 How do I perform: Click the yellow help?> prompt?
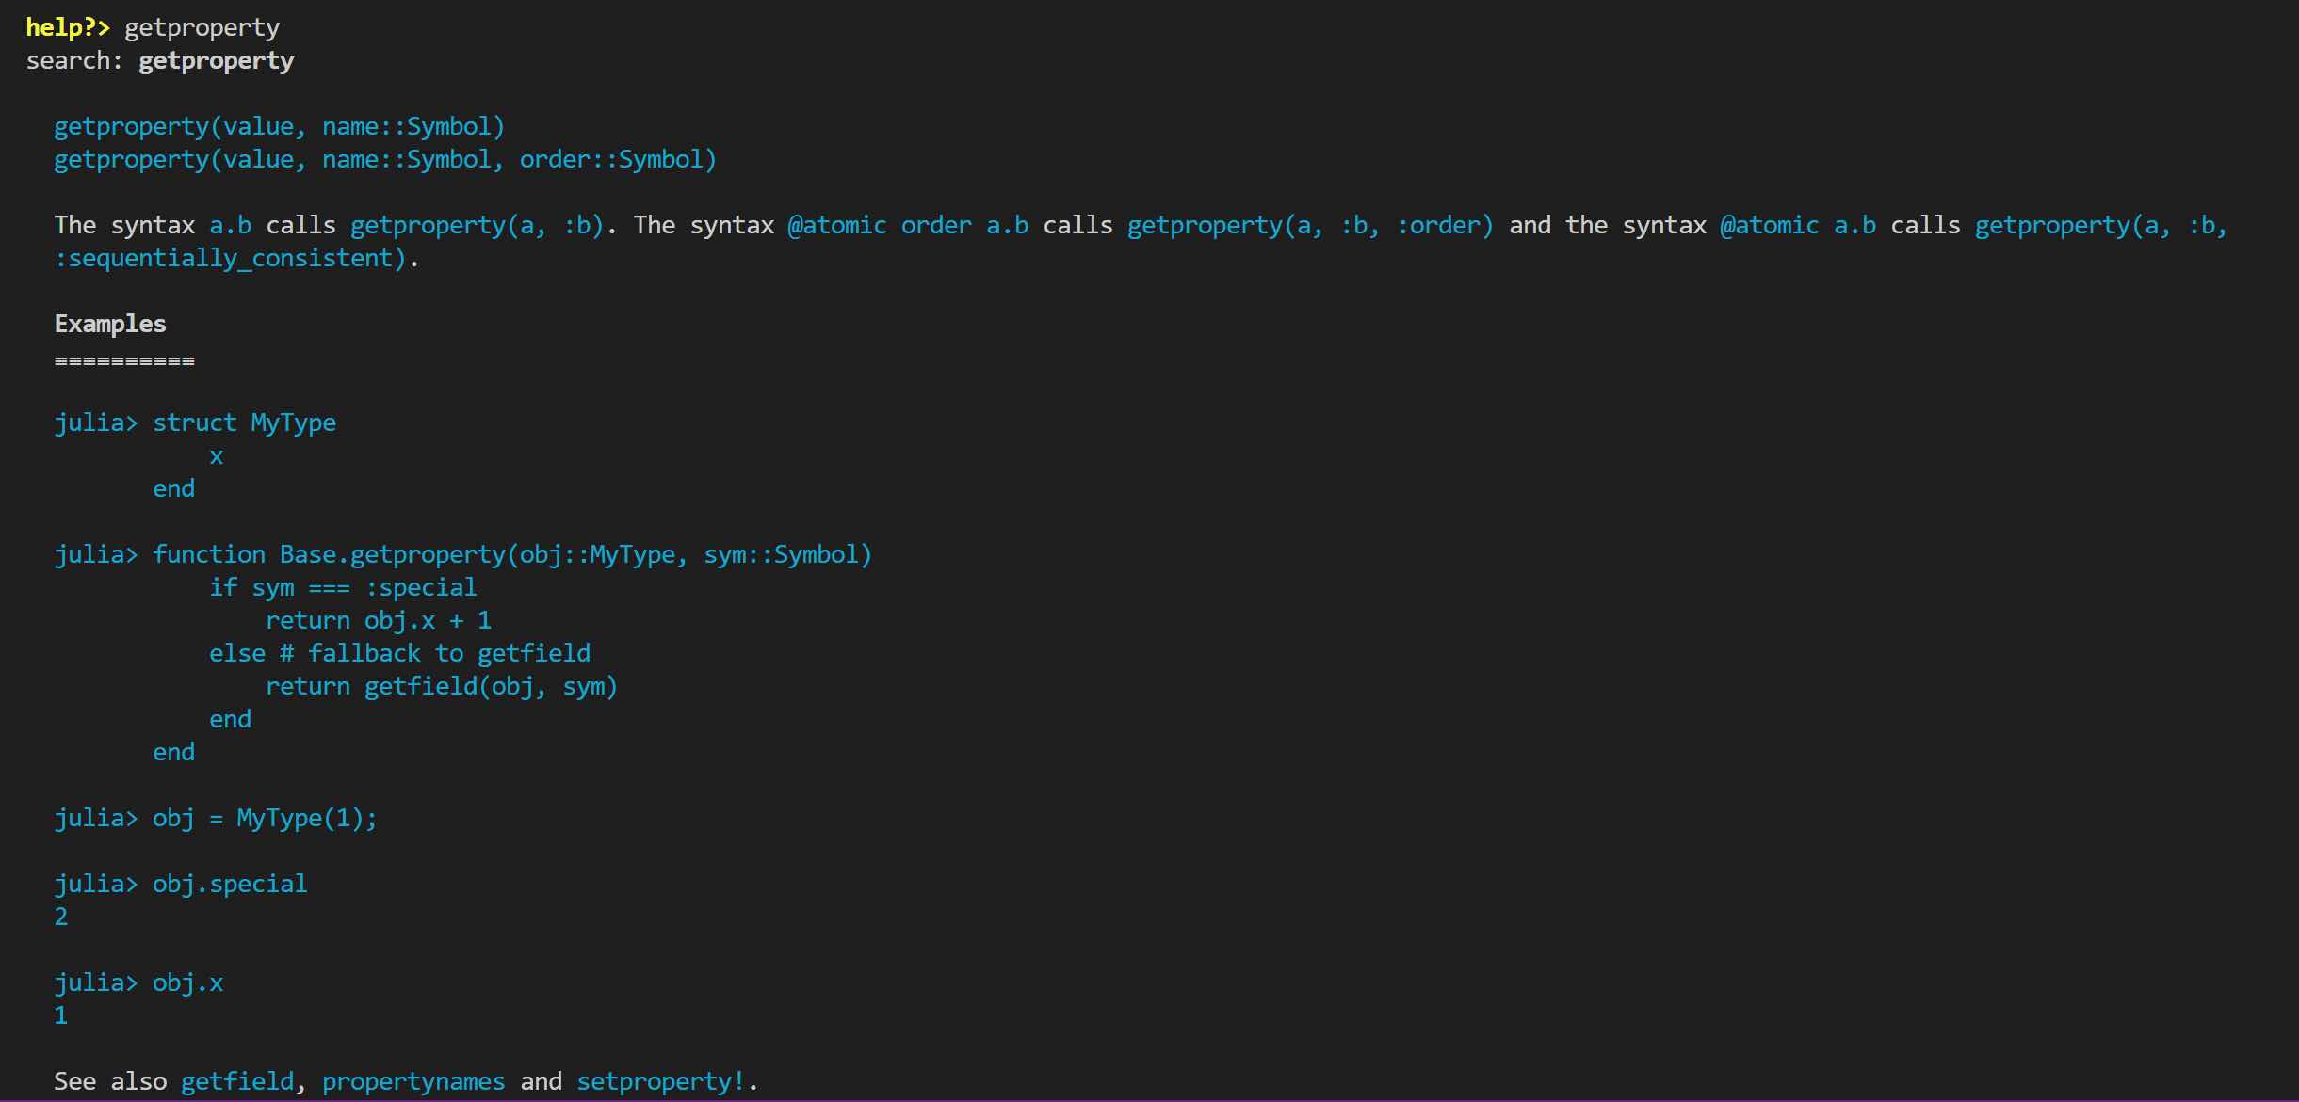pos(67,27)
